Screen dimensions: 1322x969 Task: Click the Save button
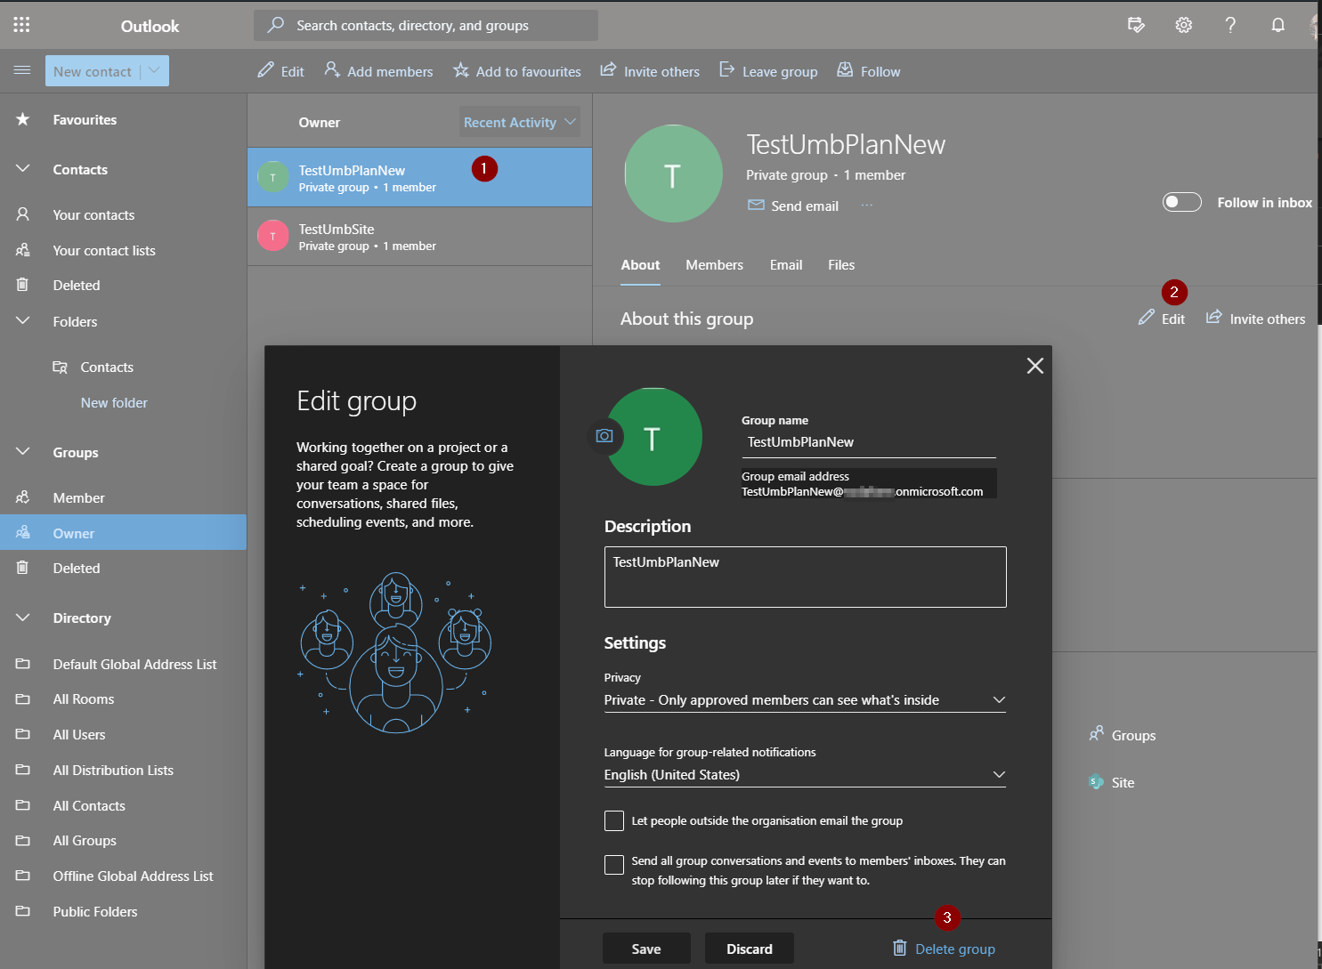click(x=646, y=949)
